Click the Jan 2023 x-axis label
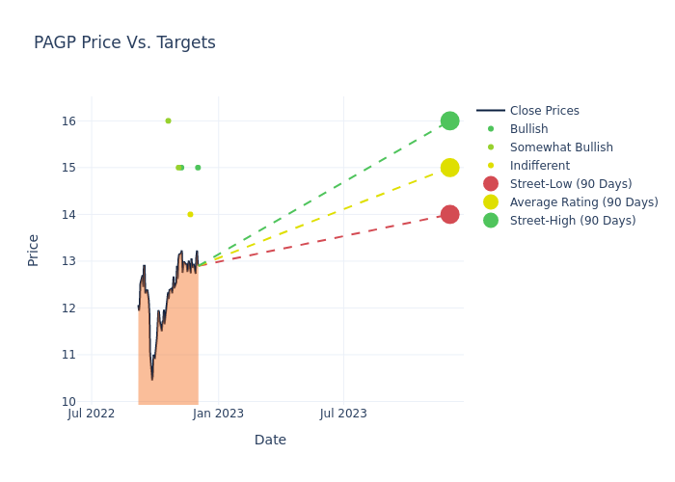 (x=218, y=414)
